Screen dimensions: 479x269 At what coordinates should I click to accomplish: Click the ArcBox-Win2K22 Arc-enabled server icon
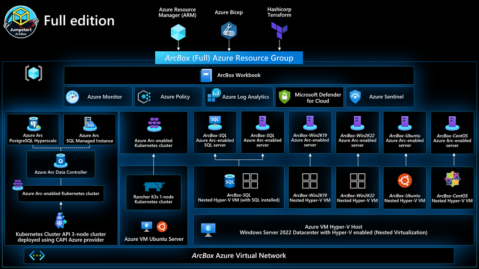pos(357,123)
